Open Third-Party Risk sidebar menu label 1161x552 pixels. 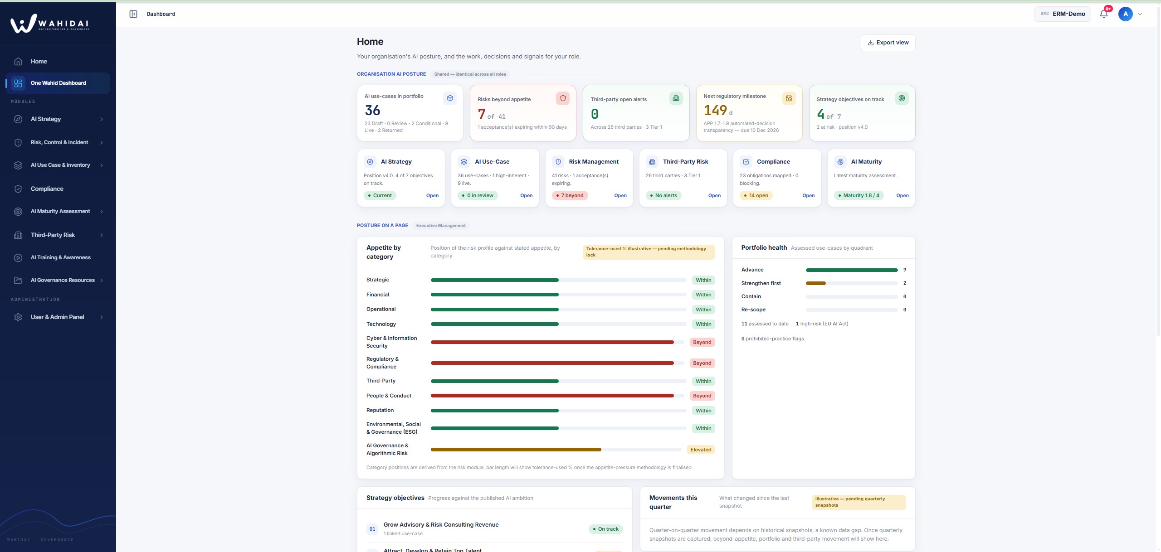(x=53, y=235)
